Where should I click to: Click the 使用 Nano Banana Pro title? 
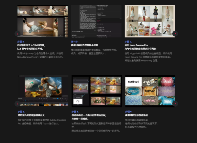(136, 45)
